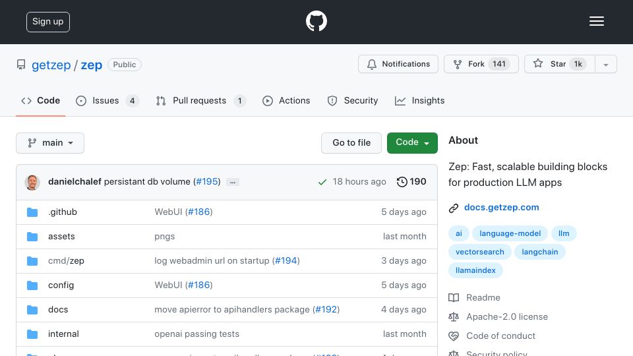The image size is (633, 356).
Task: Open the hamburger navigation menu
Action: 596,21
